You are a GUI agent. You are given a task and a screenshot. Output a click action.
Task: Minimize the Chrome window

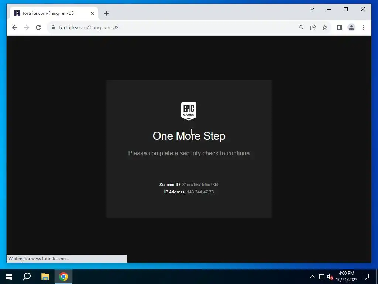click(x=329, y=9)
